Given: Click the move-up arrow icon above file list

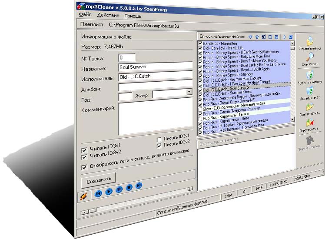Looking at the screenshot, I should point(257,37).
